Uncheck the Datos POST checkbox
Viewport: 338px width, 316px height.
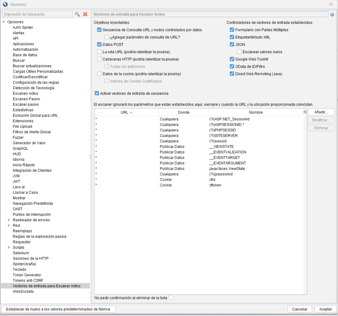(99, 44)
